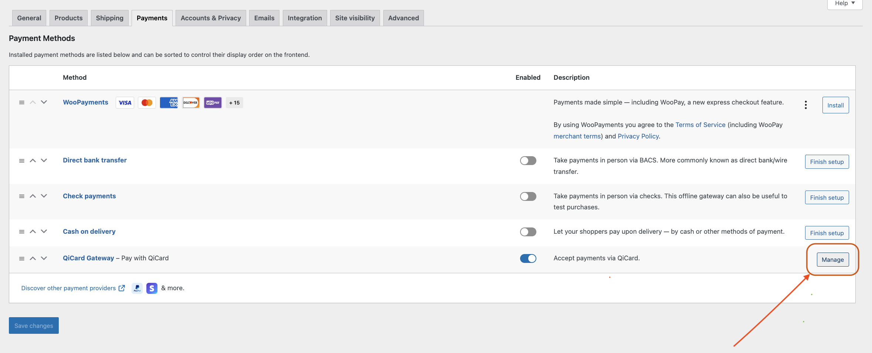Move QiCard Gateway up
872x353 pixels.
click(33, 258)
